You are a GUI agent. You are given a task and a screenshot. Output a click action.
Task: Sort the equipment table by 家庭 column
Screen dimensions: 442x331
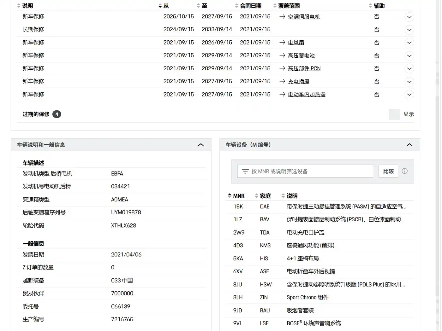[263, 196]
